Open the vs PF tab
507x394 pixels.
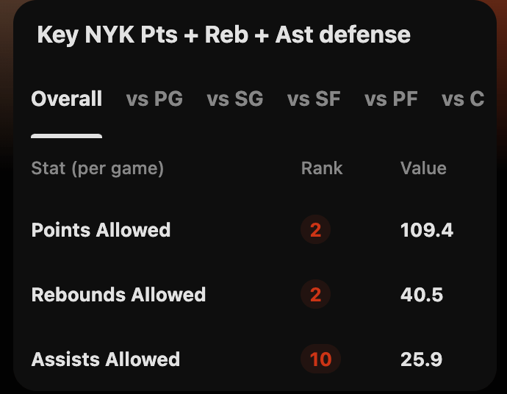(391, 98)
